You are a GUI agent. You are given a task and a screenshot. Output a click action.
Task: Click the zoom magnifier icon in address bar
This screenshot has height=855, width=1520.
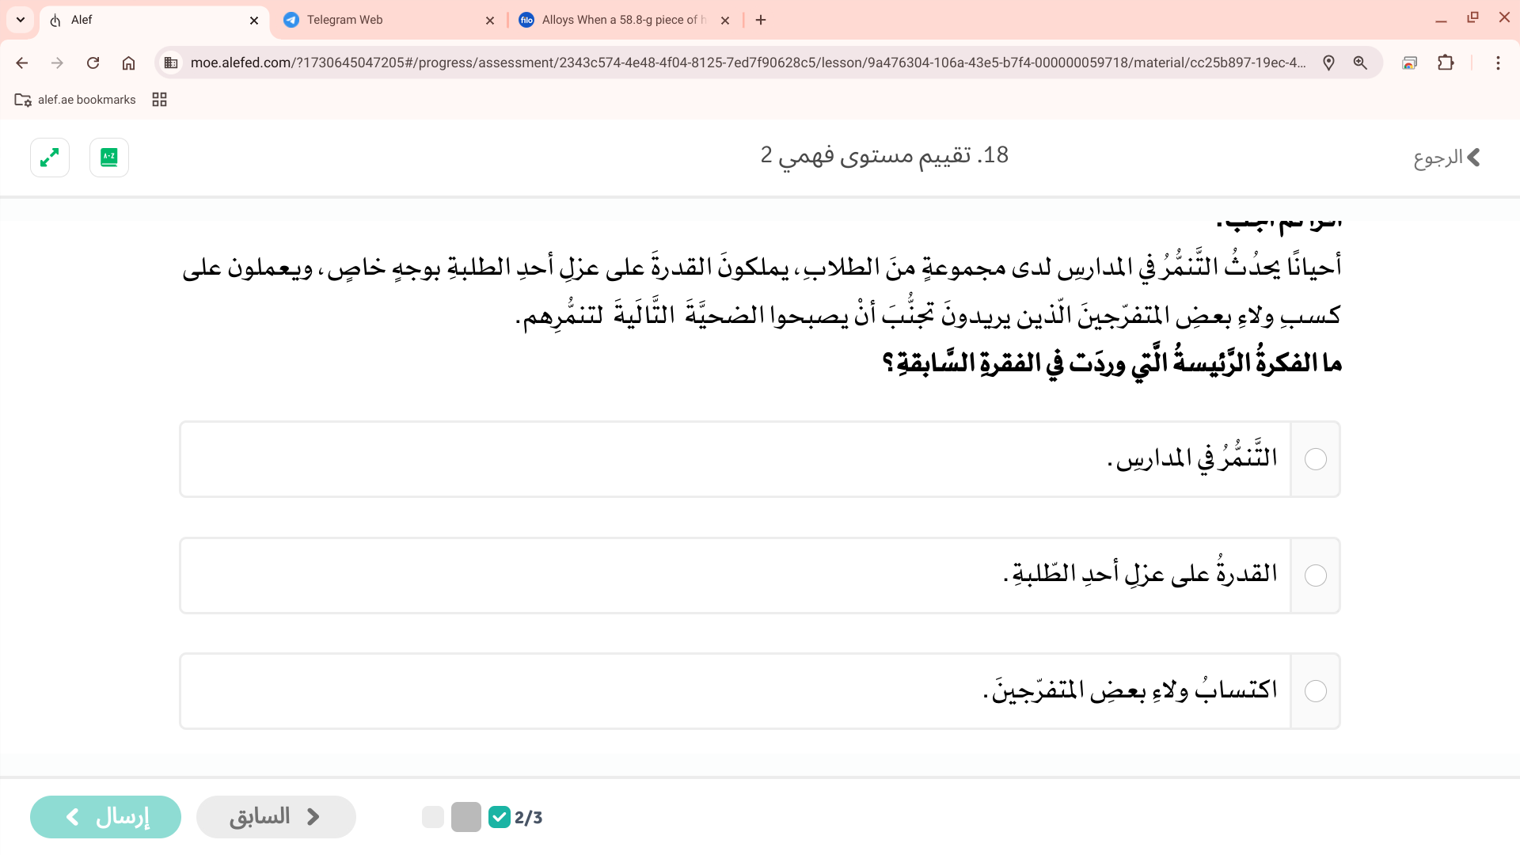1360,63
